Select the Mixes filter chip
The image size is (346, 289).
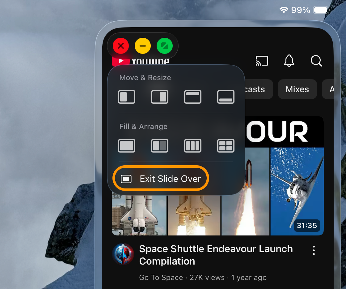click(x=297, y=89)
